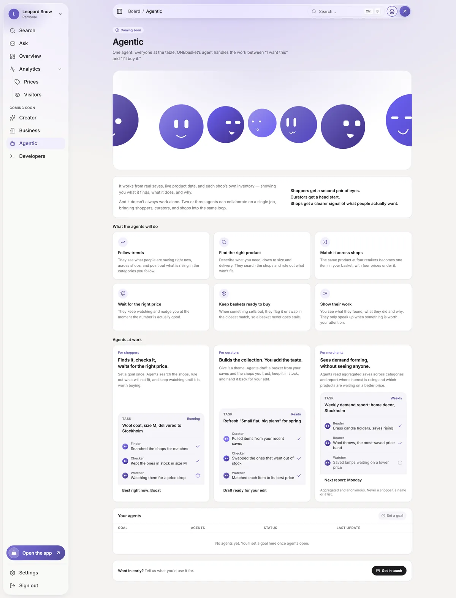Click Best right now: Boozt text
Image resolution: width=456 pixels, height=598 pixels.
(x=141, y=491)
